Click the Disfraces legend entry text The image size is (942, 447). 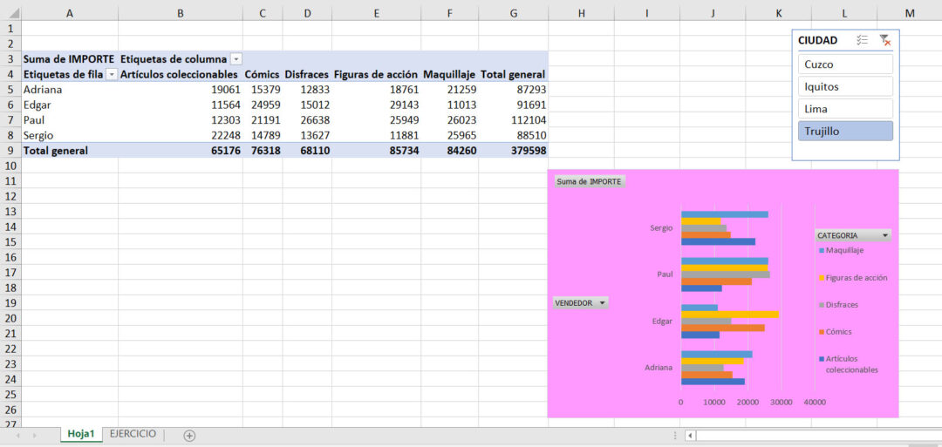coord(842,305)
